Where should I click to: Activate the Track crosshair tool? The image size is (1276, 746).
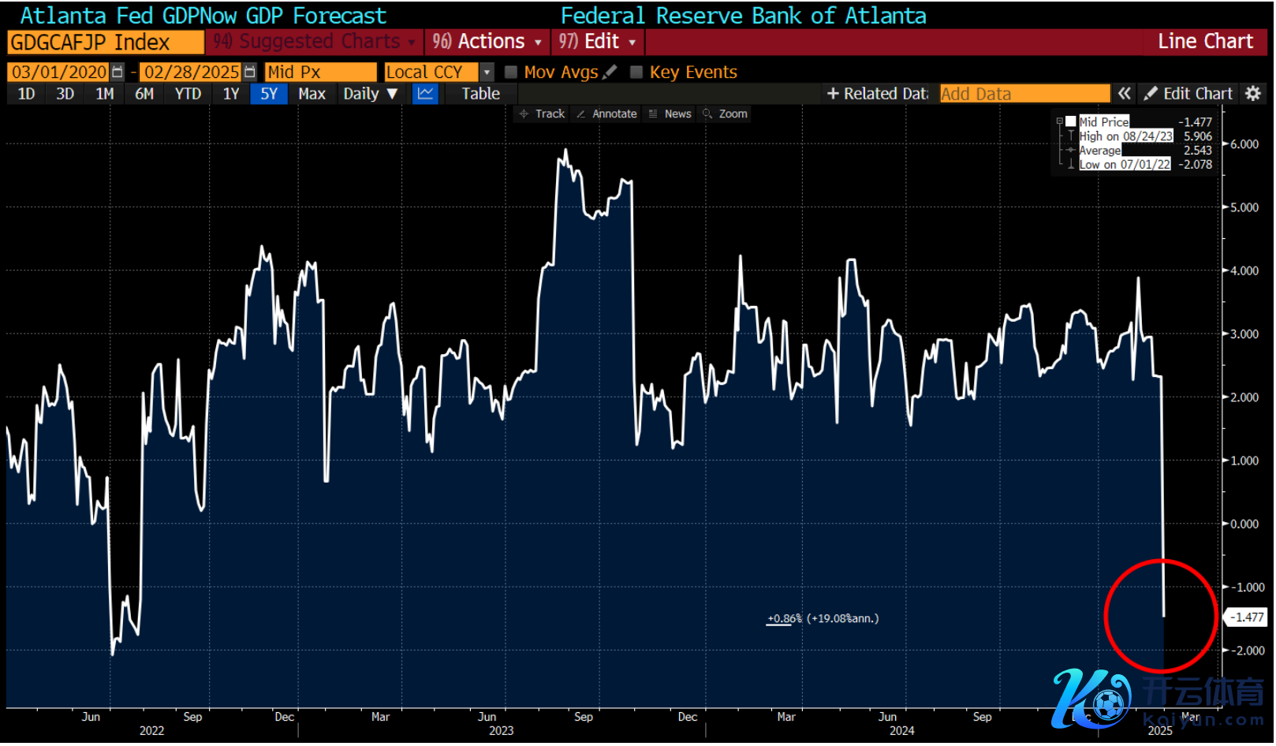(542, 114)
